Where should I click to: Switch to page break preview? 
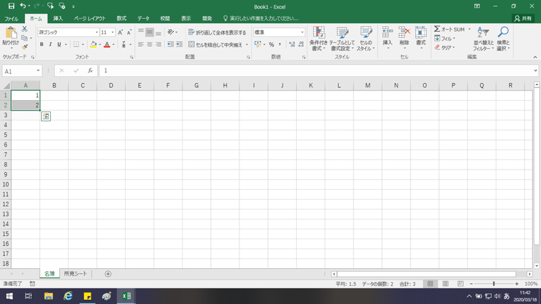click(x=461, y=284)
